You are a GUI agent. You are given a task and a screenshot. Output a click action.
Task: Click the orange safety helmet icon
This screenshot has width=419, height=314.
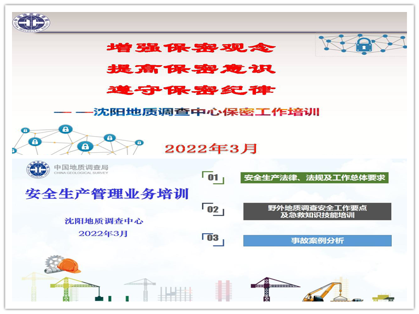point(69,265)
